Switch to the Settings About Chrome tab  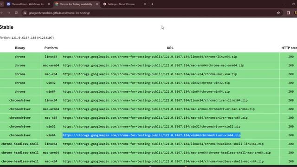[125, 4]
